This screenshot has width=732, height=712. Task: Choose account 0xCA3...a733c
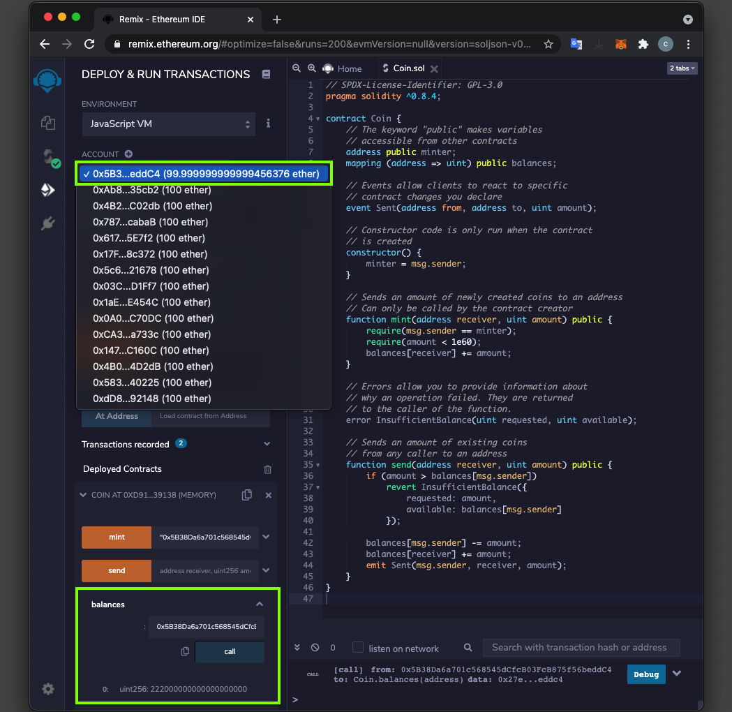tap(204, 334)
